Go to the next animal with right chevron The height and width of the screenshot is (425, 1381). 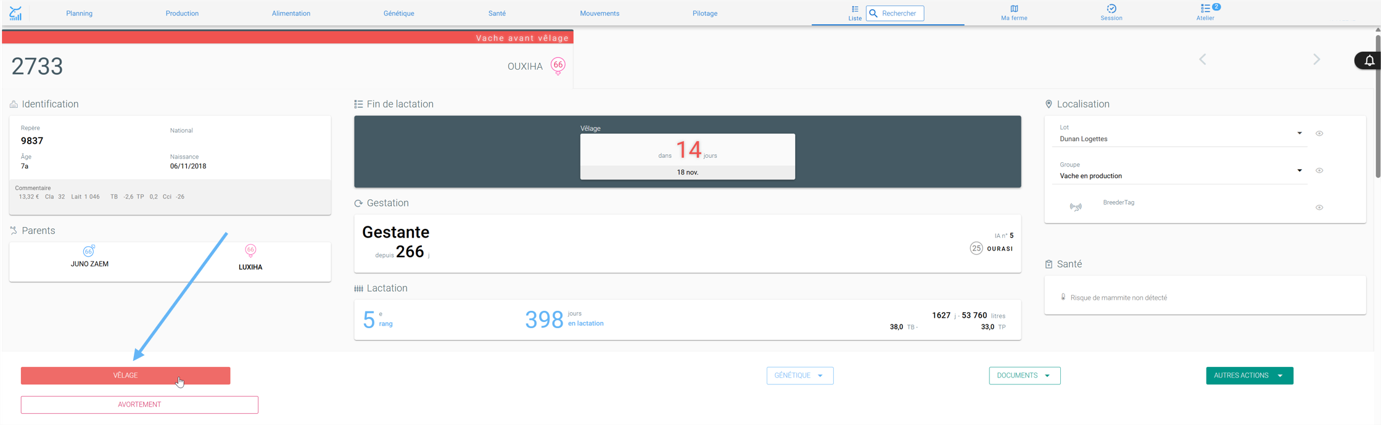coord(1316,60)
